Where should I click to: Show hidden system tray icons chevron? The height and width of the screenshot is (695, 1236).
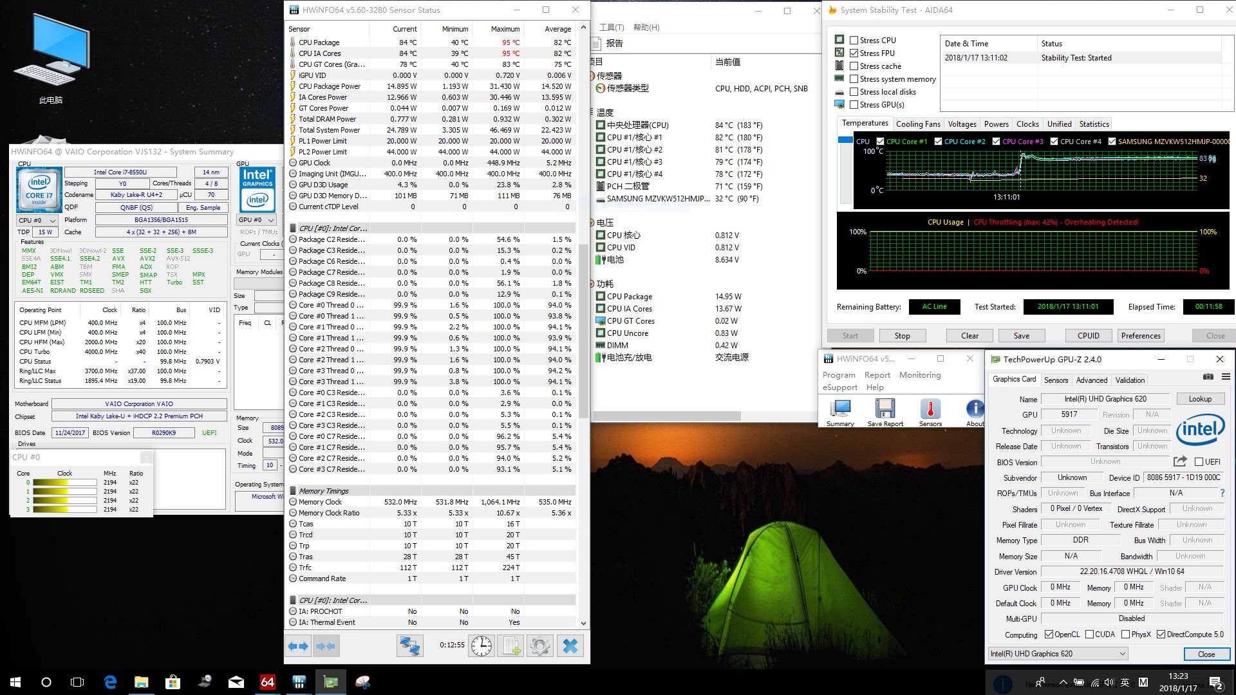(1063, 682)
